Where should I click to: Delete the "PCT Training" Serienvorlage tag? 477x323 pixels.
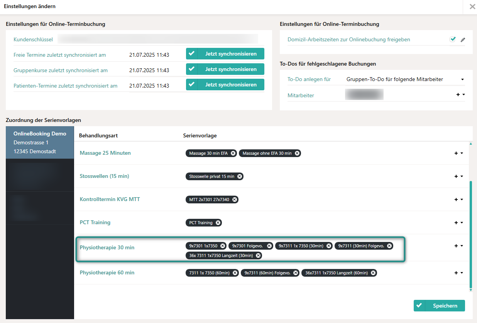[218, 223]
